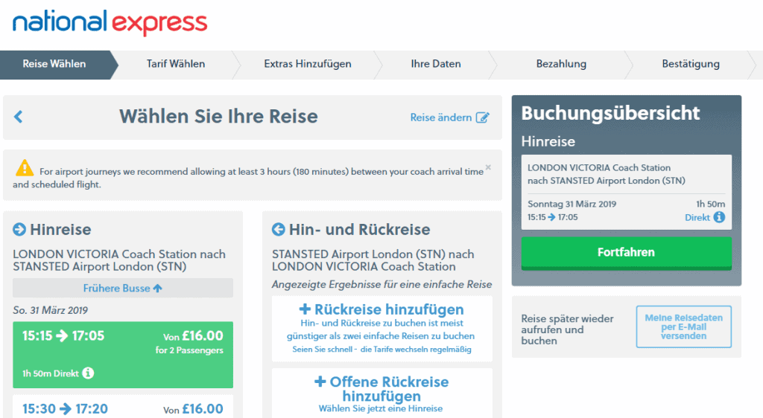Click the plus icon for Rückreise hinzufügen

pyautogui.click(x=305, y=309)
